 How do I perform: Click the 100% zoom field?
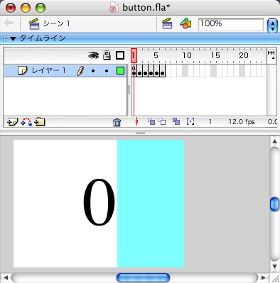pyautogui.click(x=231, y=25)
